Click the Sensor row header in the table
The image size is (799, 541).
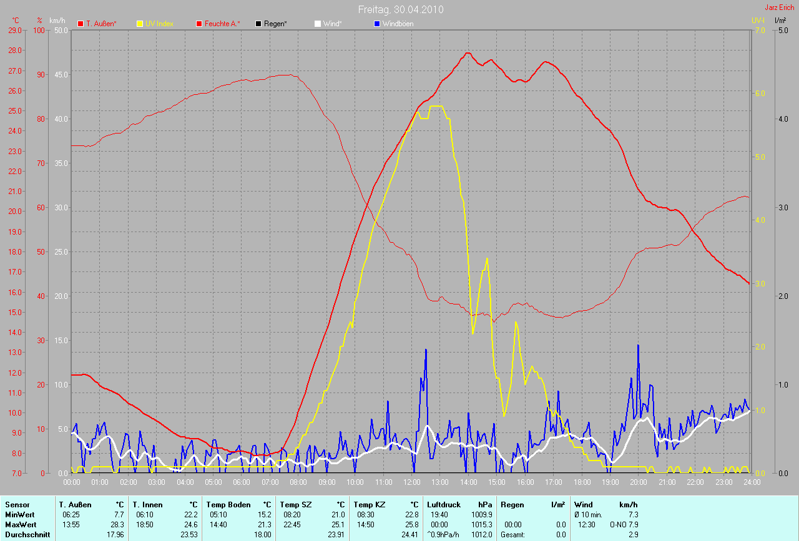[x=16, y=504]
